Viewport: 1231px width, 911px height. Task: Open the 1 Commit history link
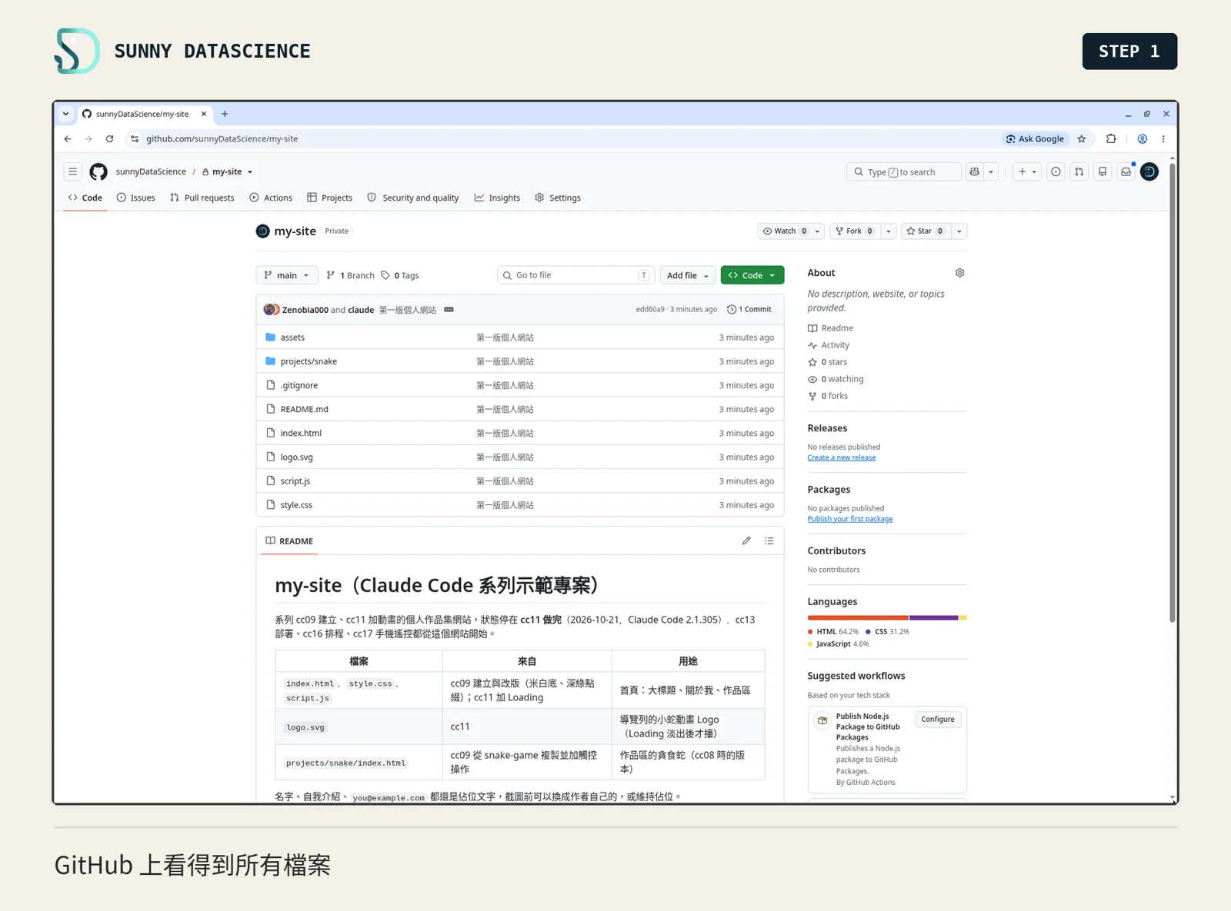749,310
